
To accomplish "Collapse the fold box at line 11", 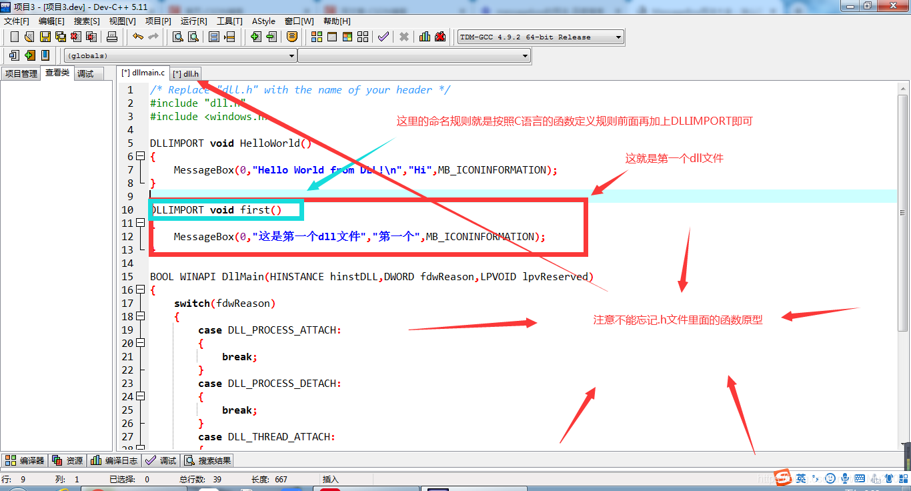I will point(140,223).
